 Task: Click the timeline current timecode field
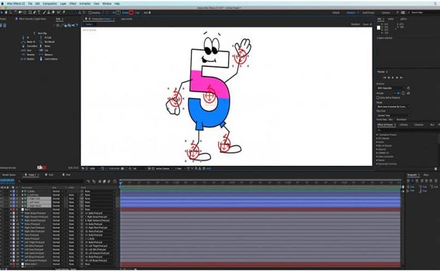tap(7, 180)
